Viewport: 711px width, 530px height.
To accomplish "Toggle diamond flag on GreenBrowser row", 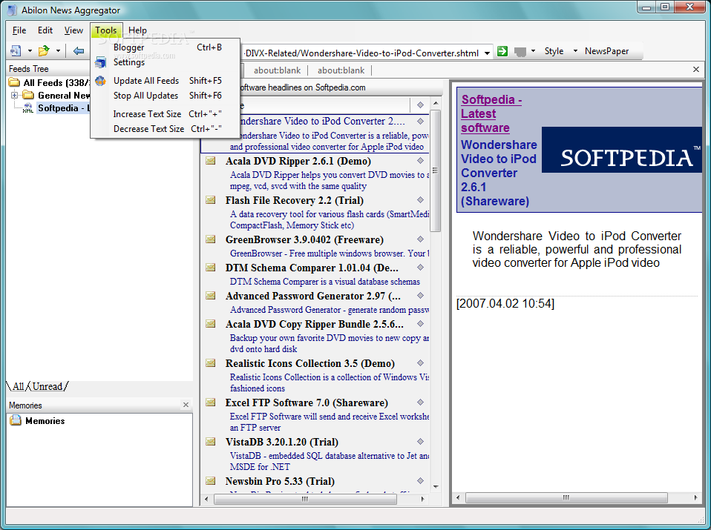I will tap(420, 239).
